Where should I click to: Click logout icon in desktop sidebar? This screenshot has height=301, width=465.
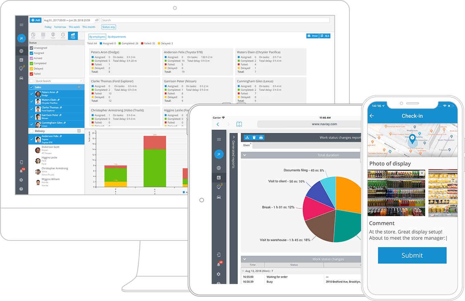click(21, 162)
